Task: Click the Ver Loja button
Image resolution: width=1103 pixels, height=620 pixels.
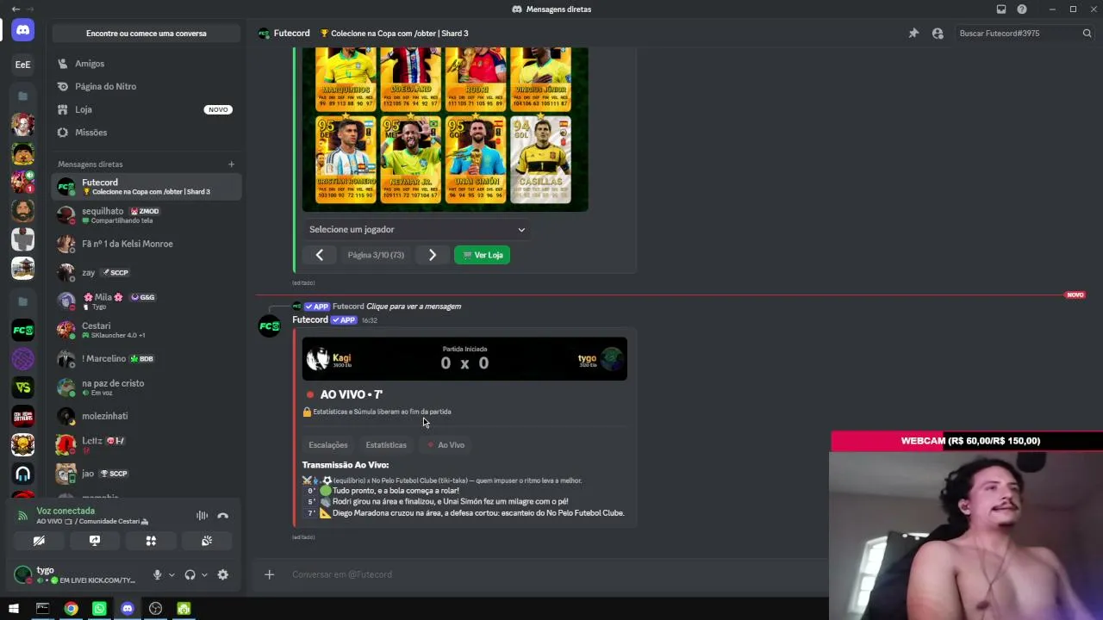Action: point(483,255)
